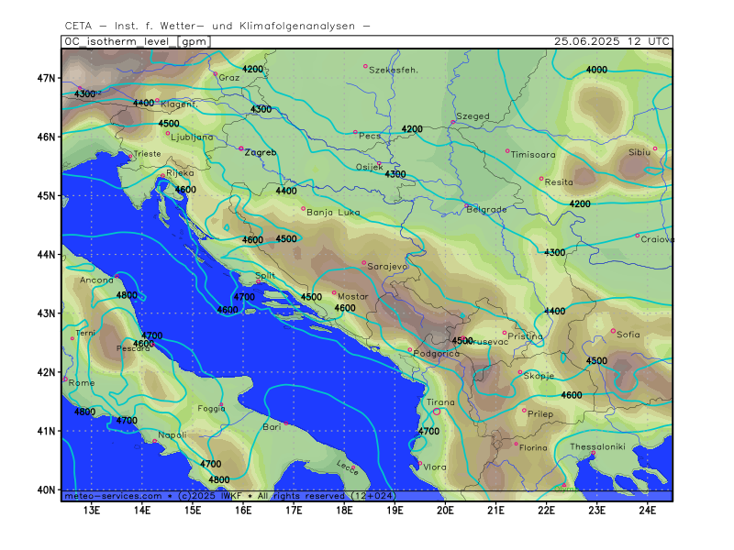Select the Ljubljana label
The height and width of the screenshot is (550, 734).
(x=192, y=137)
